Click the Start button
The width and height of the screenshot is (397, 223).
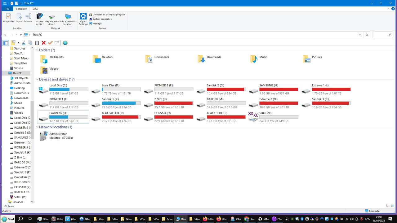[8, 219]
